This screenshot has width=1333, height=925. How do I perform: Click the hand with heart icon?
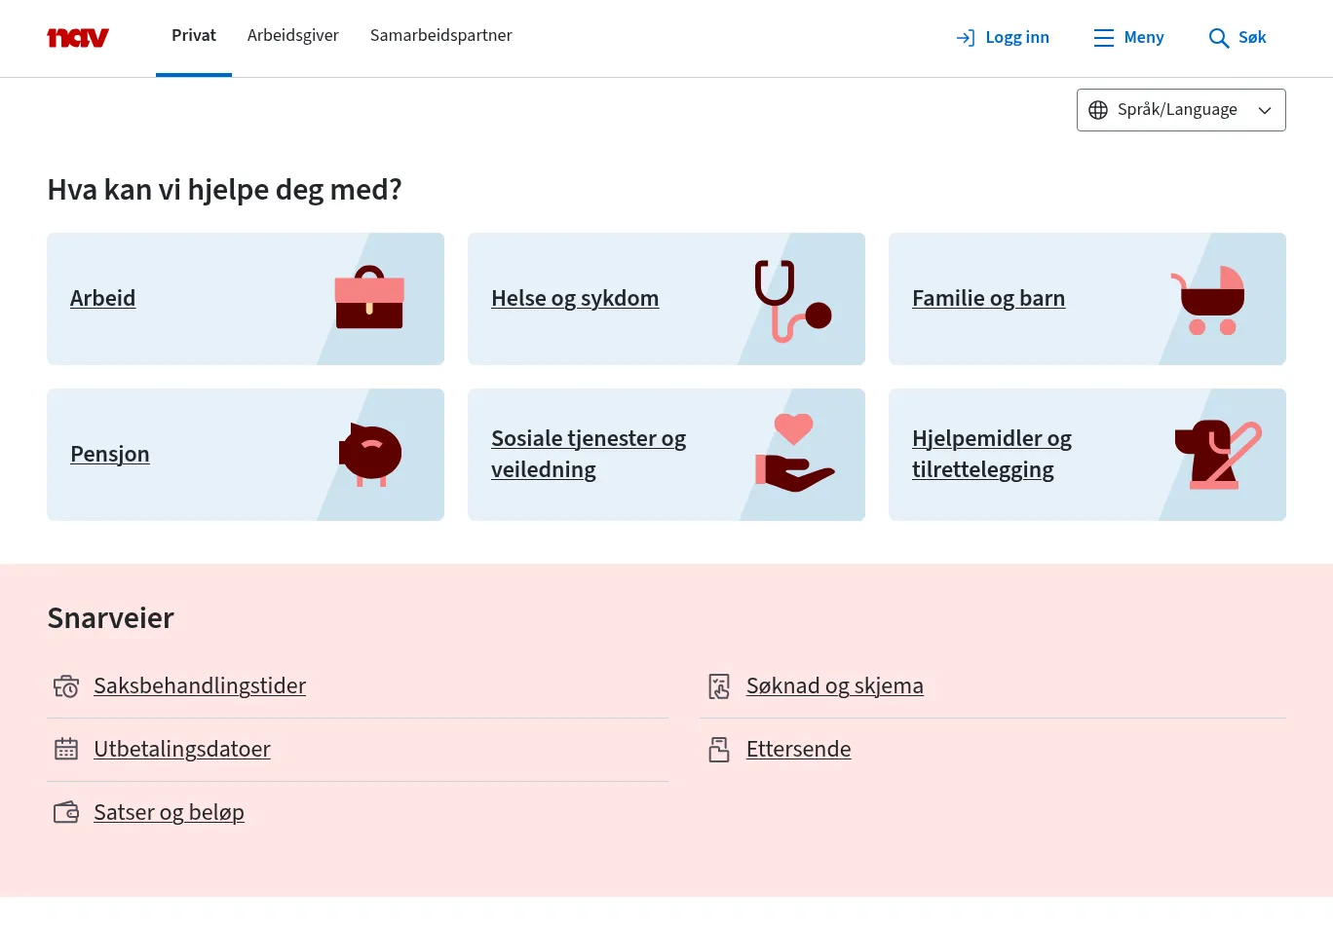(x=794, y=454)
